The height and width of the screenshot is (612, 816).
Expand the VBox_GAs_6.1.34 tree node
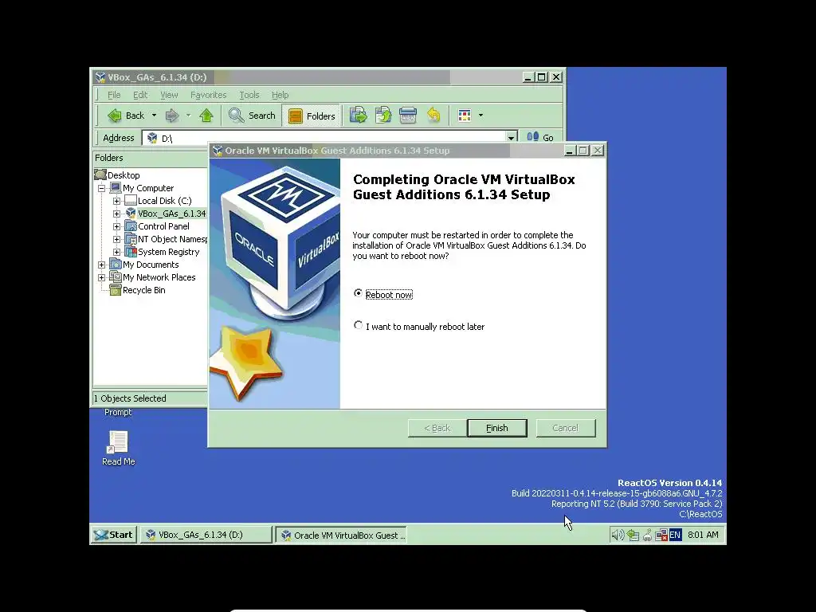pyautogui.click(x=116, y=214)
